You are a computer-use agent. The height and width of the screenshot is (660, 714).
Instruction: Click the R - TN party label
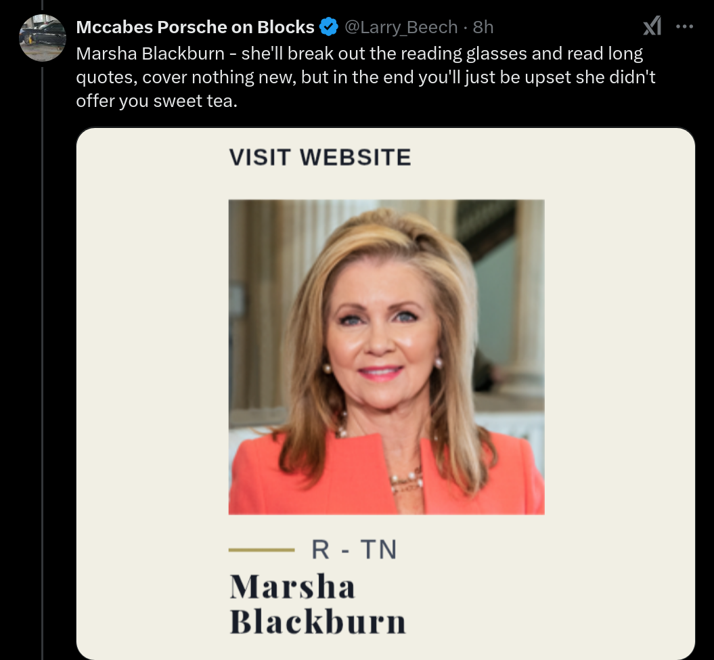[x=354, y=549]
